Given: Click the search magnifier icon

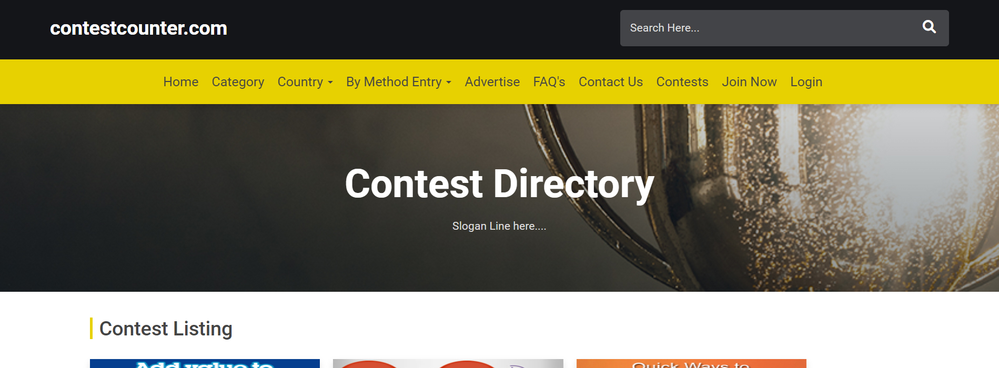Looking at the screenshot, I should pyautogui.click(x=929, y=27).
